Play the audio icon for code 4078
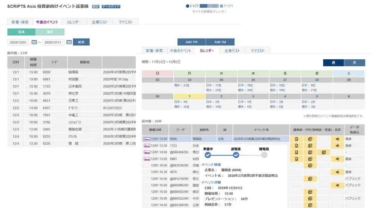The height and width of the screenshot is (208, 371). click(337, 172)
